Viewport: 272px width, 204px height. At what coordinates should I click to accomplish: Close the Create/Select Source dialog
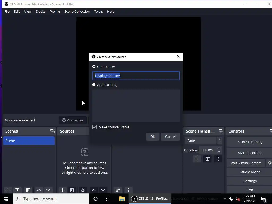[179, 57]
